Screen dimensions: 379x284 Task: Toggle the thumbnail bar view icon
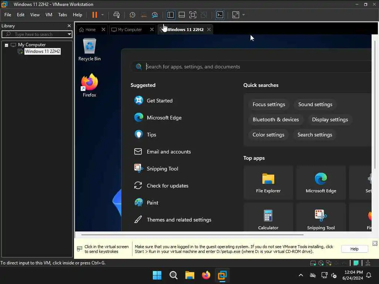pos(181,15)
